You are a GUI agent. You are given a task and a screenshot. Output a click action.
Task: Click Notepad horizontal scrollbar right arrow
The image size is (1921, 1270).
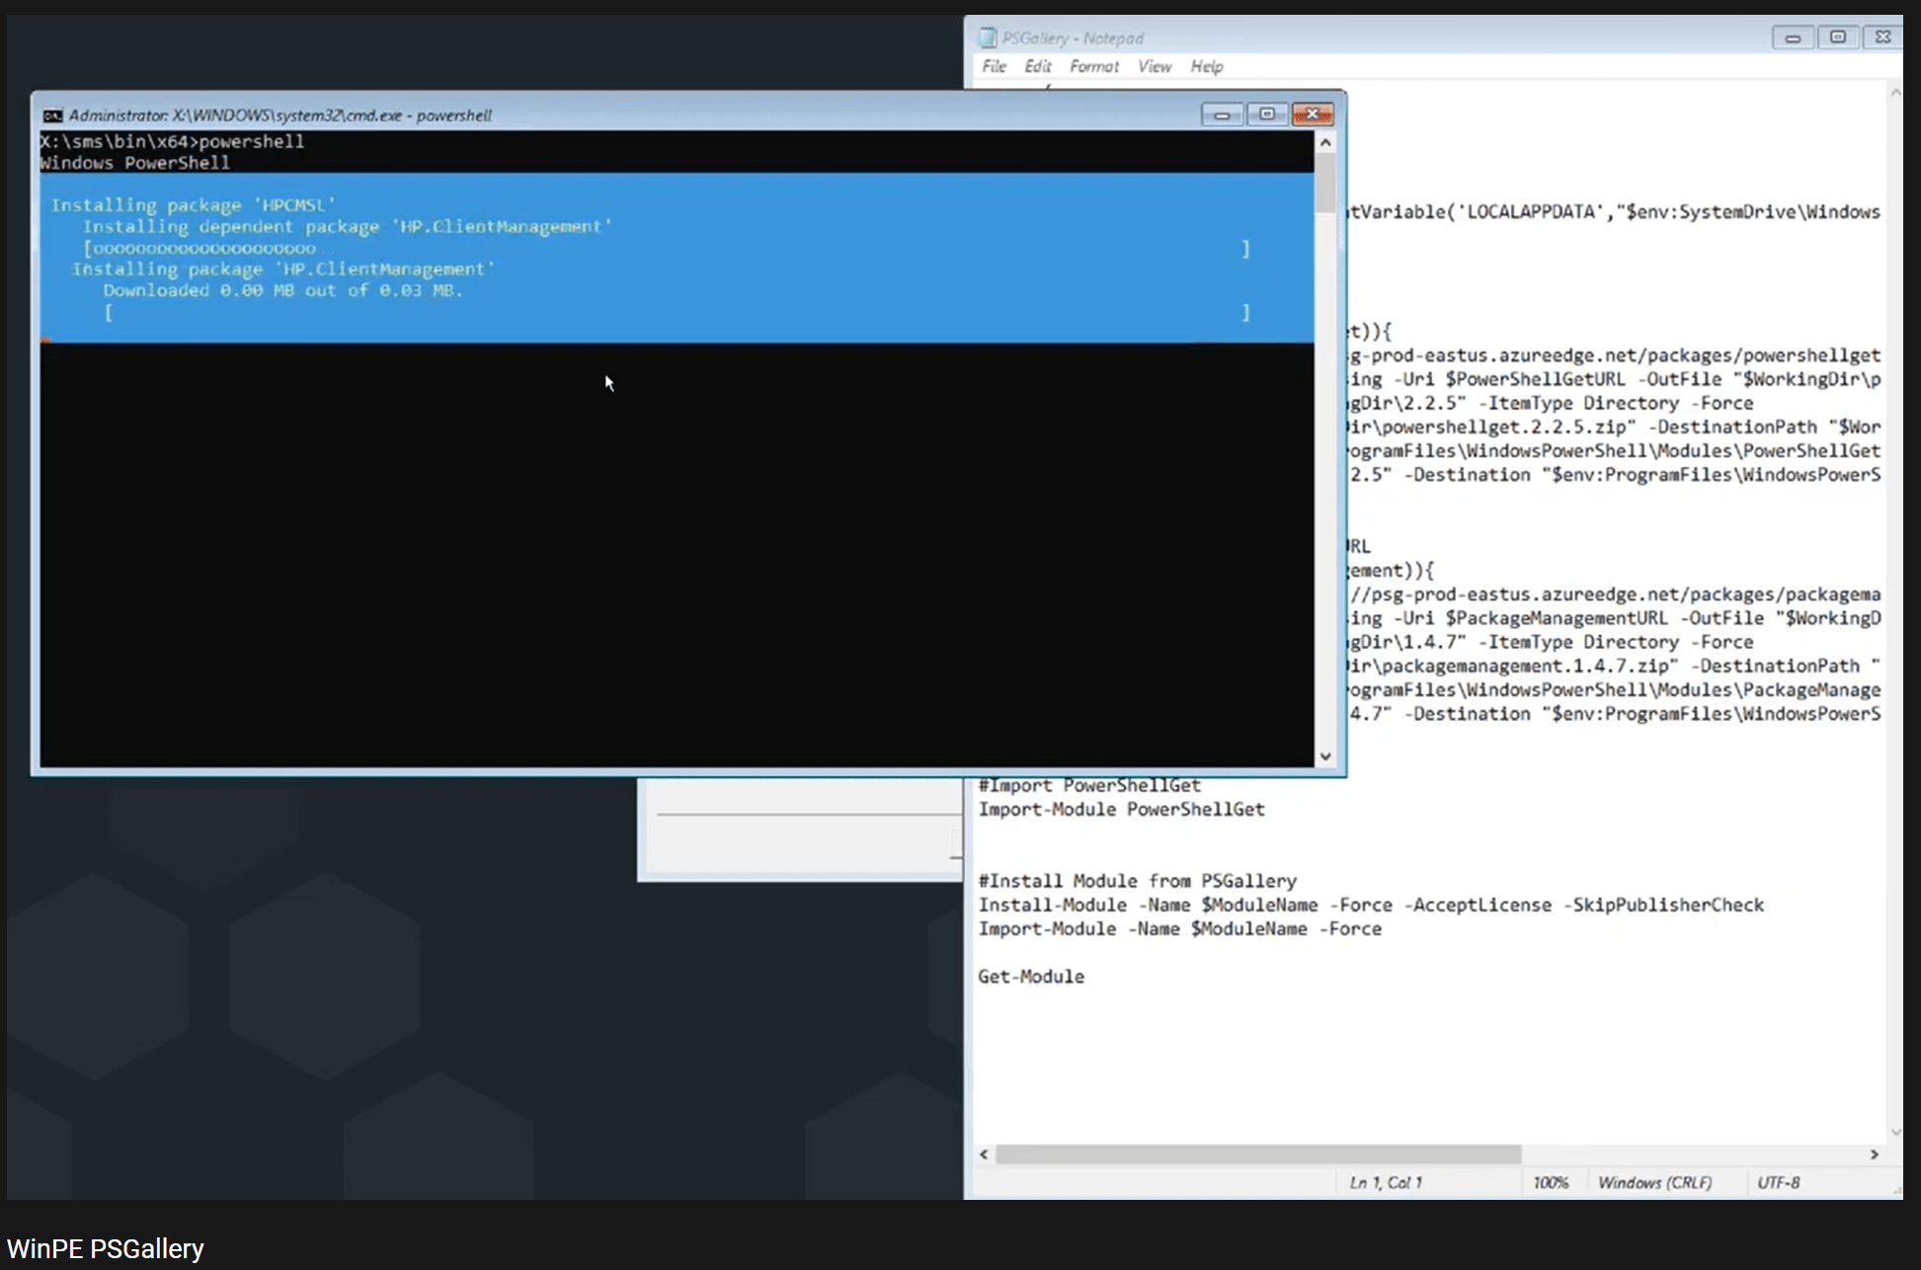[1874, 1154]
